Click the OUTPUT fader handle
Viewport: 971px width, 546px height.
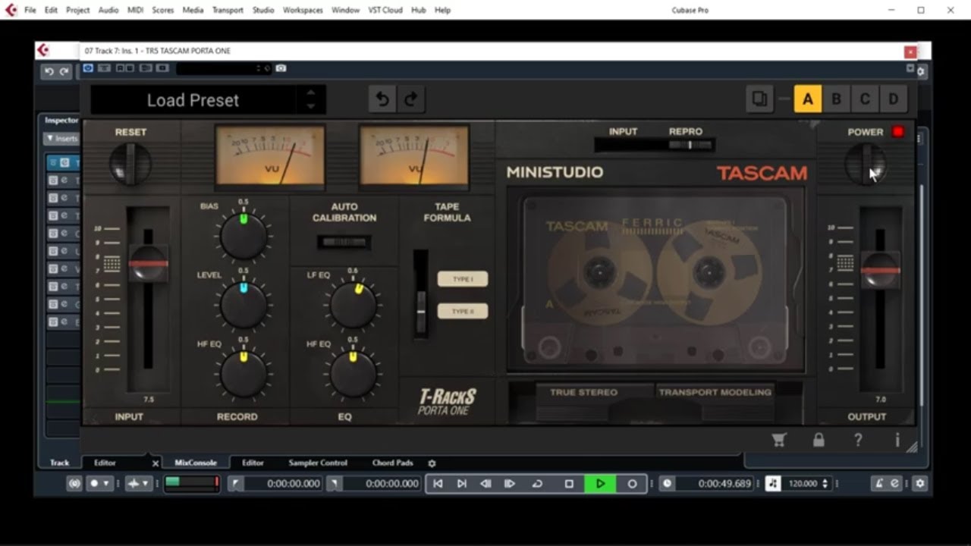click(881, 270)
